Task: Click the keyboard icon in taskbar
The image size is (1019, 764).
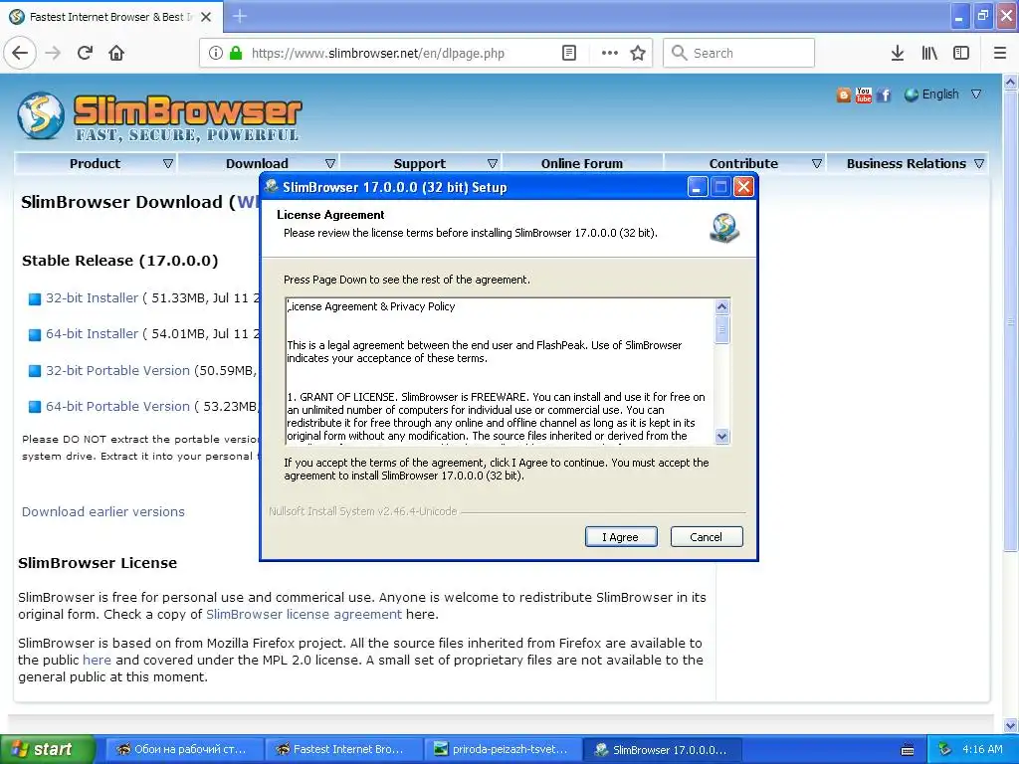Action: [x=908, y=750]
